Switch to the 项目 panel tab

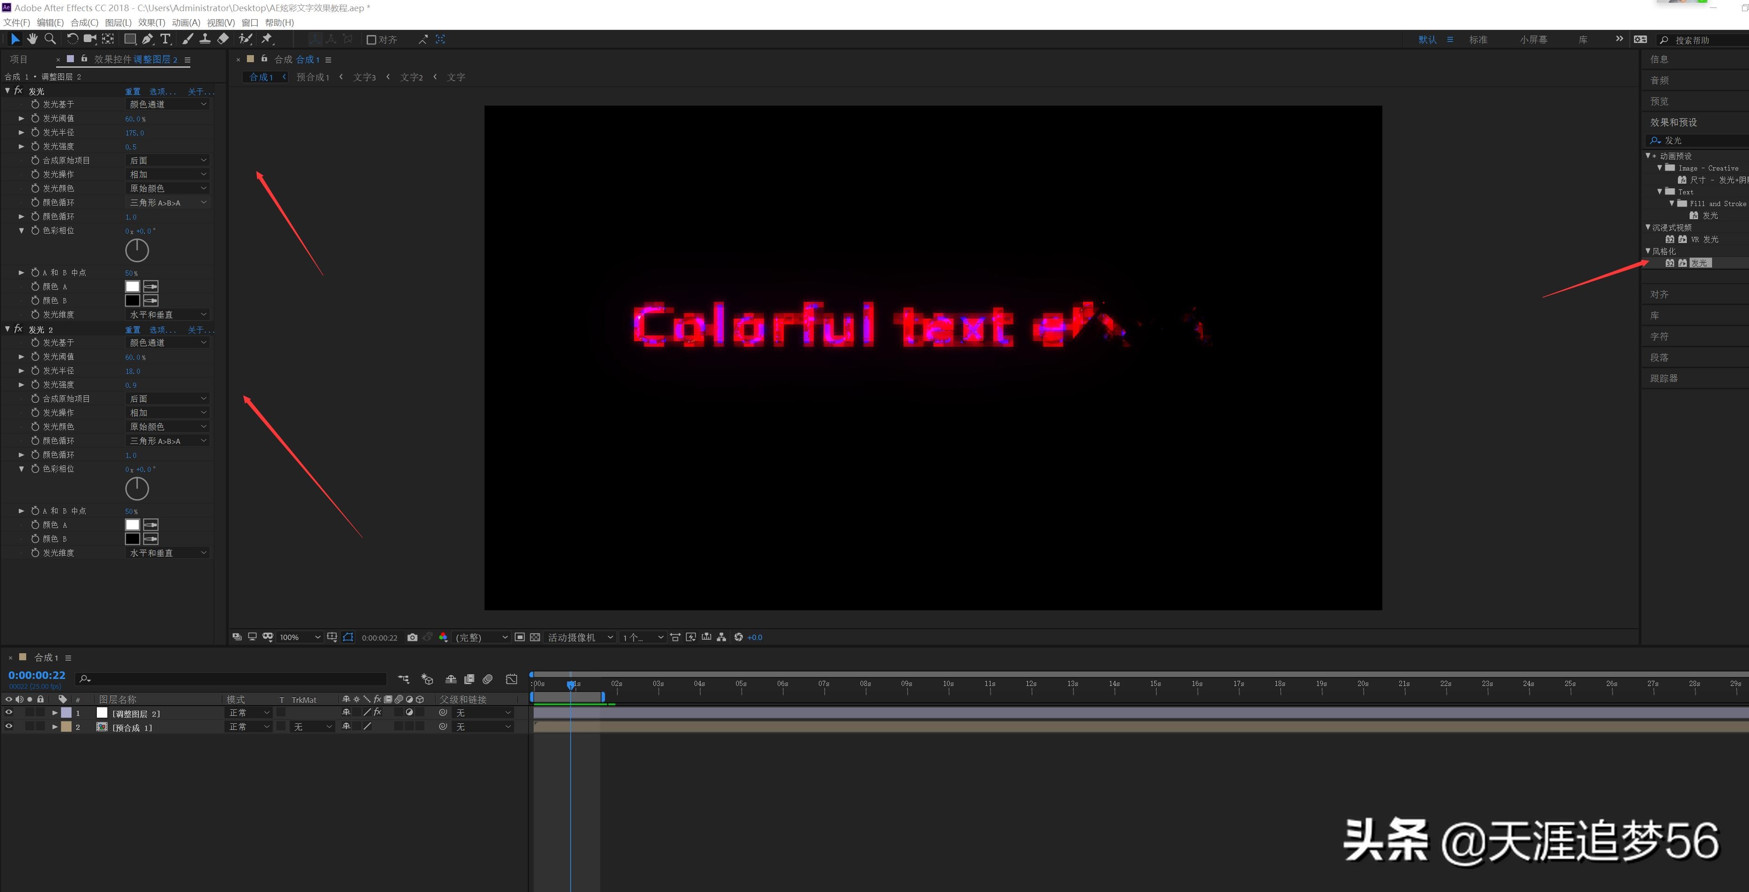coord(19,60)
